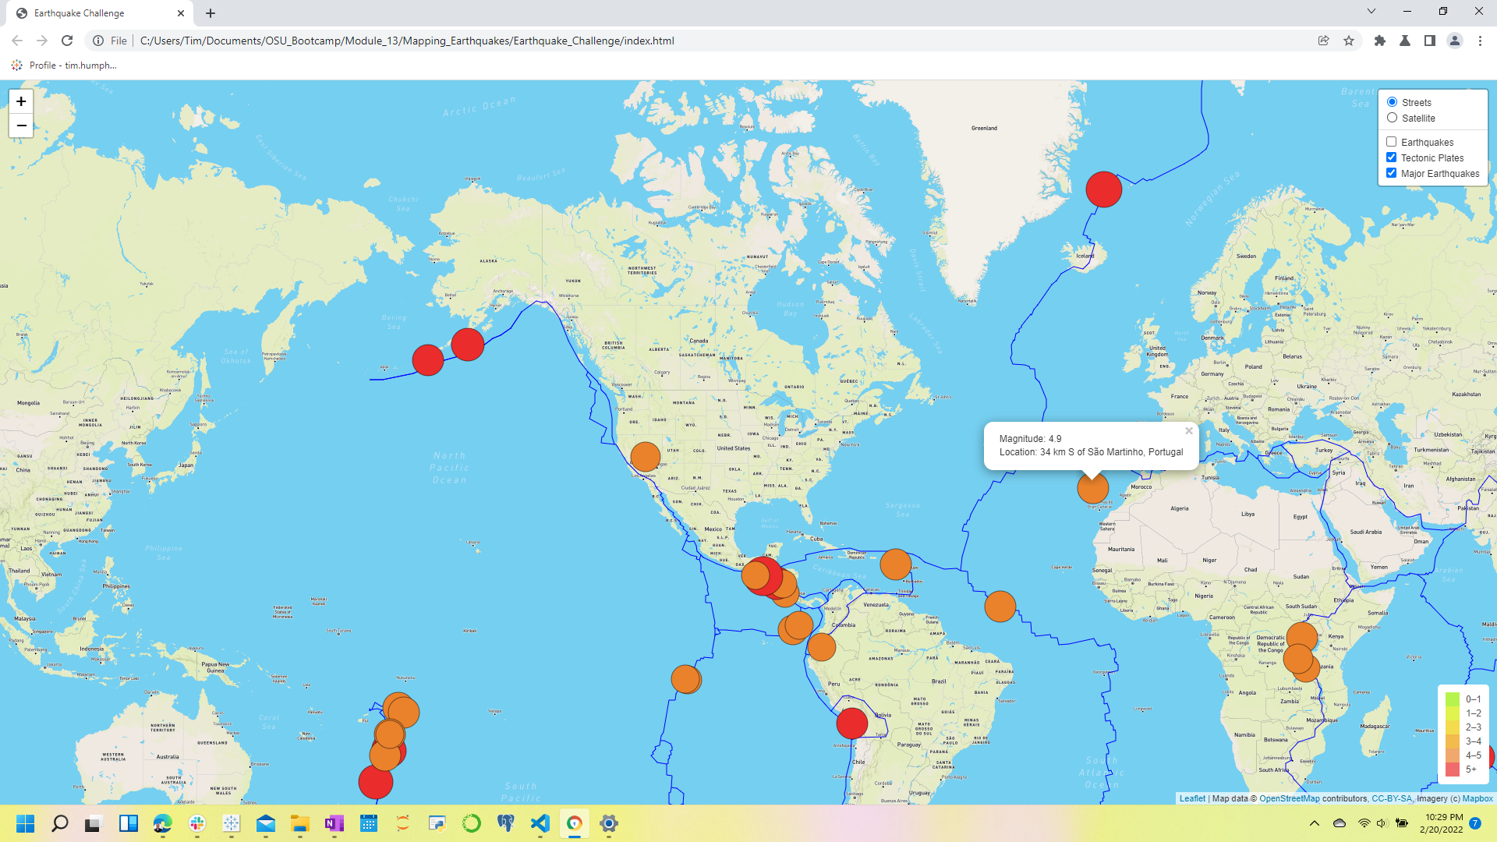Open the OpenStreetMap attribution link

[1289, 798]
